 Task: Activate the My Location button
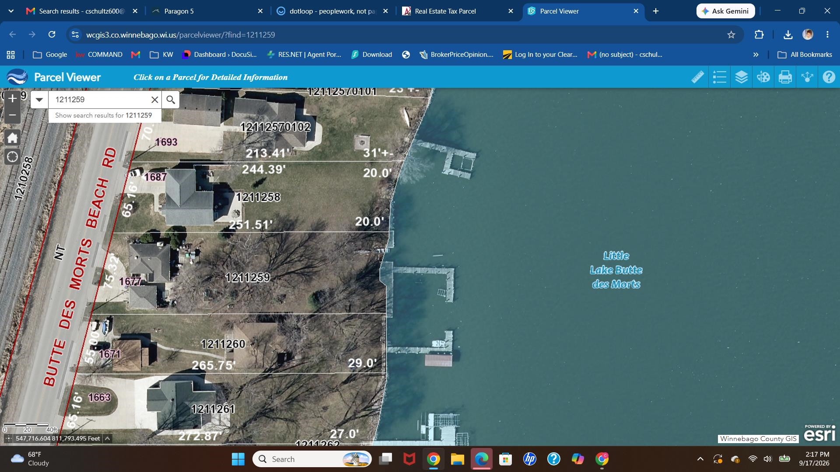tap(12, 157)
